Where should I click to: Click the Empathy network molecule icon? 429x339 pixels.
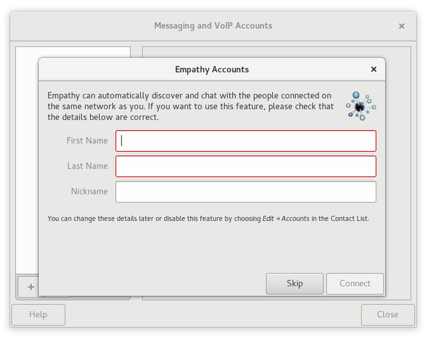[x=361, y=106]
